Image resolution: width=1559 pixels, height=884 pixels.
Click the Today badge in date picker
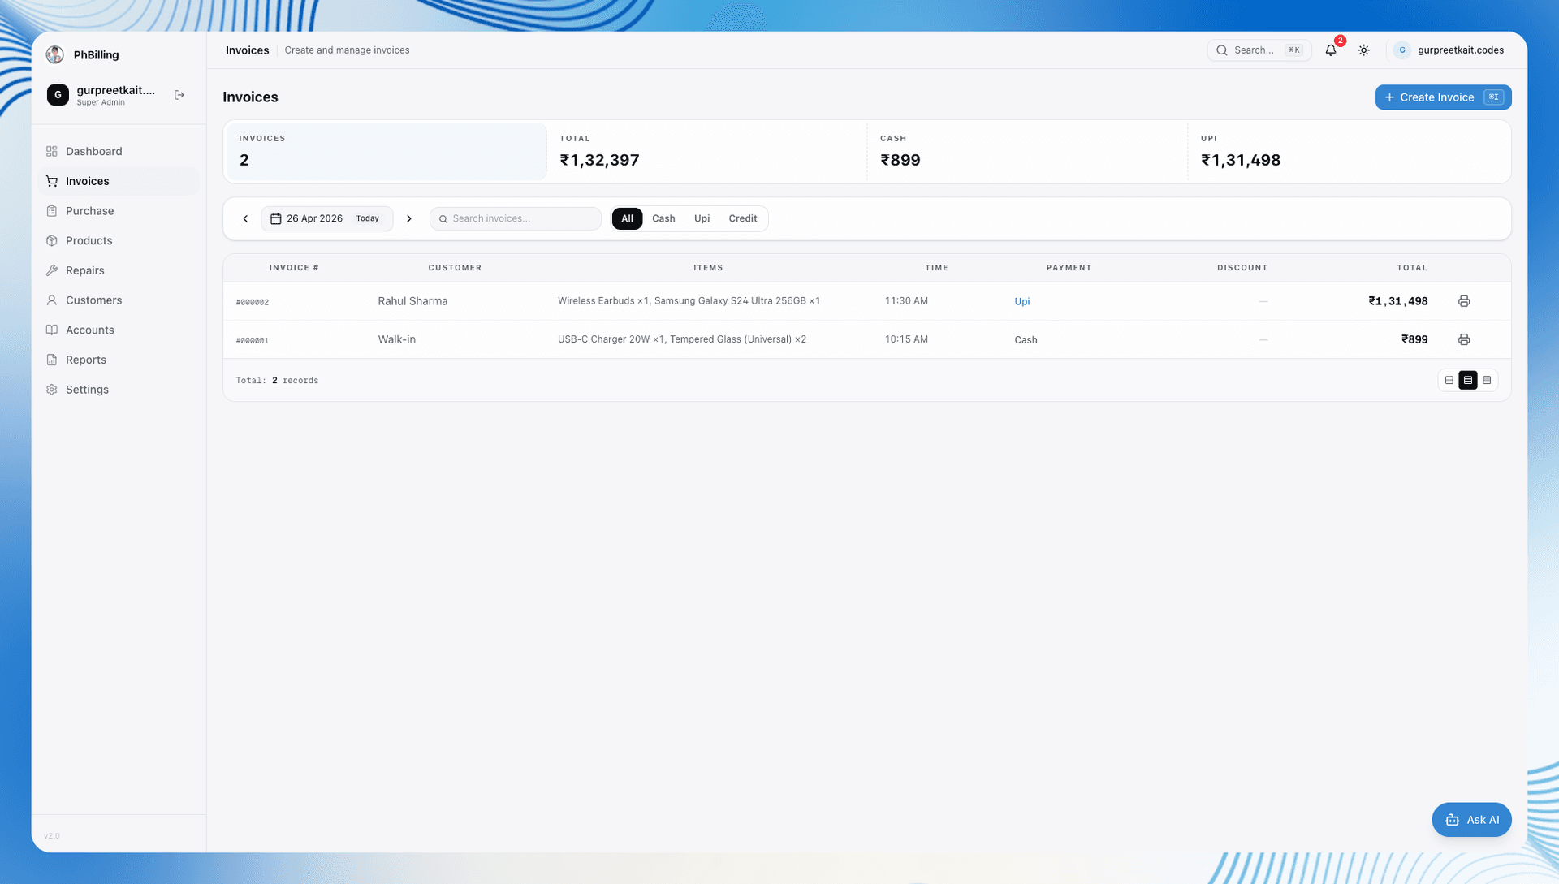click(x=368, y=218)
